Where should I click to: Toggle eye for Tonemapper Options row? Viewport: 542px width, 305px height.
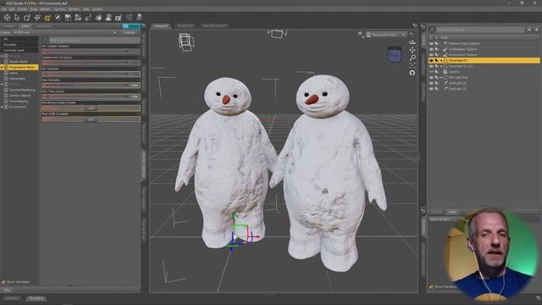(x=431, y=49)
